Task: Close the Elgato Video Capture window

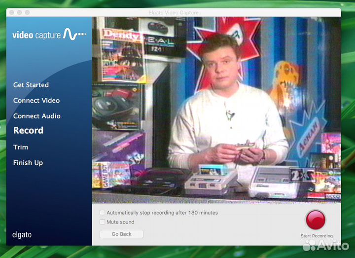Action: (x=12, y=12)
